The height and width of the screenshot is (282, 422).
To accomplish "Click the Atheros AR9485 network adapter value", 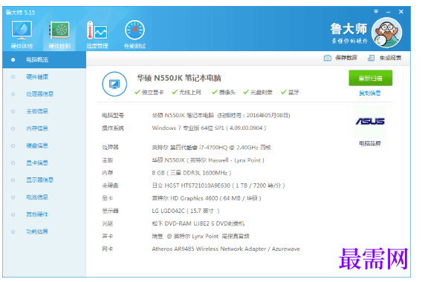I will tap(226, 249).
